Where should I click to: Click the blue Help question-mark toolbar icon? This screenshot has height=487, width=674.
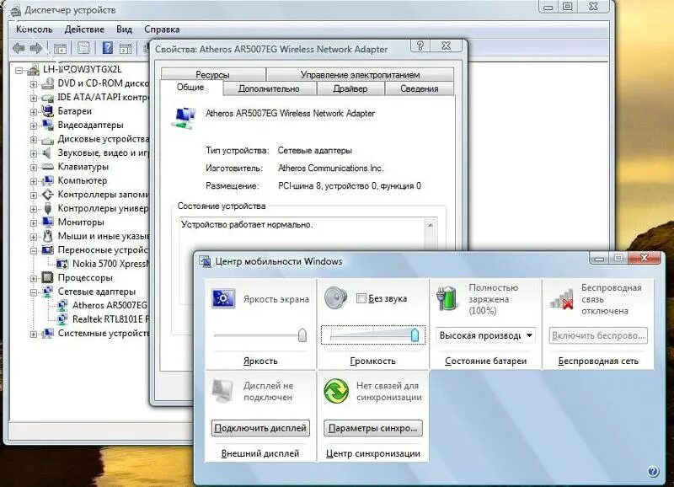pos(108,48)
